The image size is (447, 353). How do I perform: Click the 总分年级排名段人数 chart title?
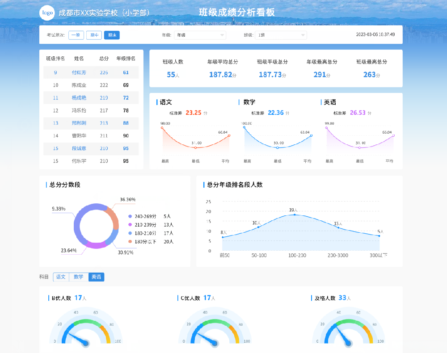(235, 185)
